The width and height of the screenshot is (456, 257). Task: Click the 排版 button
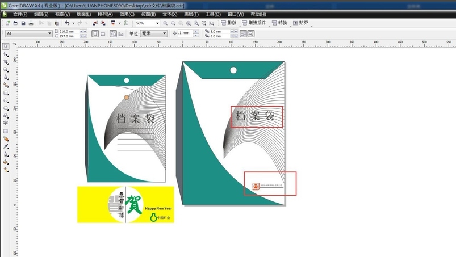228,23
